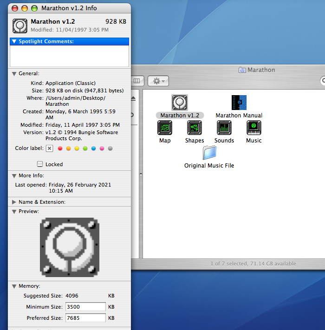This screenshot has height=330, width=325.
Task: Toggle the Locked checkbox
Action: coord(40,164)
